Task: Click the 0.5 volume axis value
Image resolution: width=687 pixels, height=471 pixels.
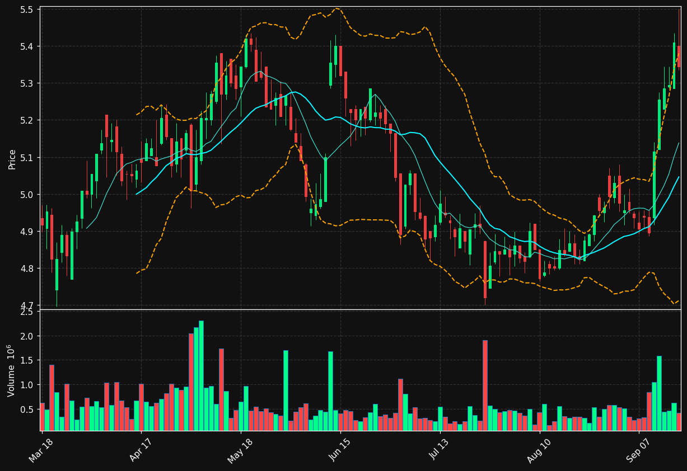Action: [x=27, y=410]
